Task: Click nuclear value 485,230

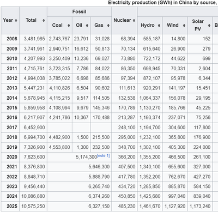Action: (127, 207)
